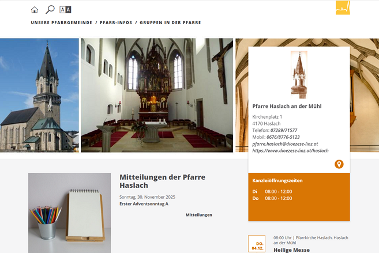The image size is (379, 253).
Task: Open the Pfarr-Infos menu
Action: point(116,22)
